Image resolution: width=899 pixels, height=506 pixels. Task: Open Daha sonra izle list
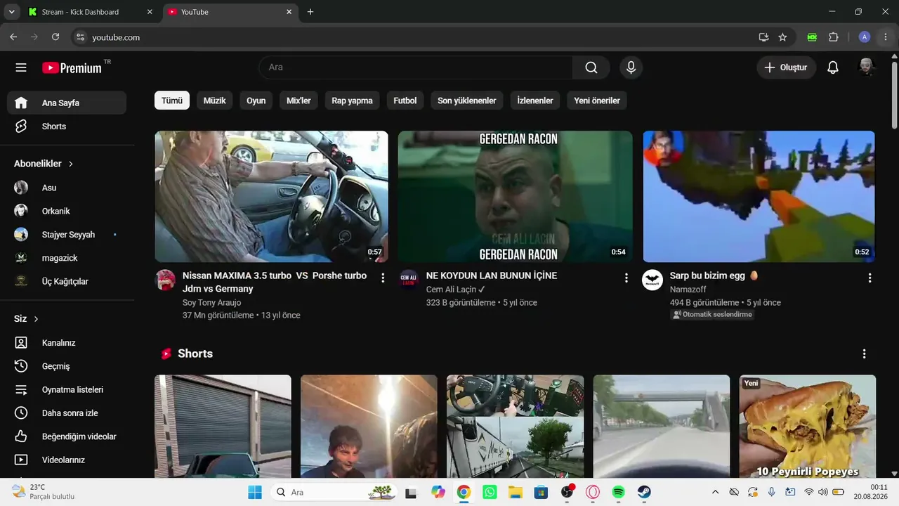tap(67, 413)
